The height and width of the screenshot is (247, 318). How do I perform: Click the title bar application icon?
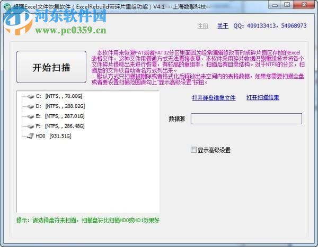pyautogui.click(x=7, y=7)
